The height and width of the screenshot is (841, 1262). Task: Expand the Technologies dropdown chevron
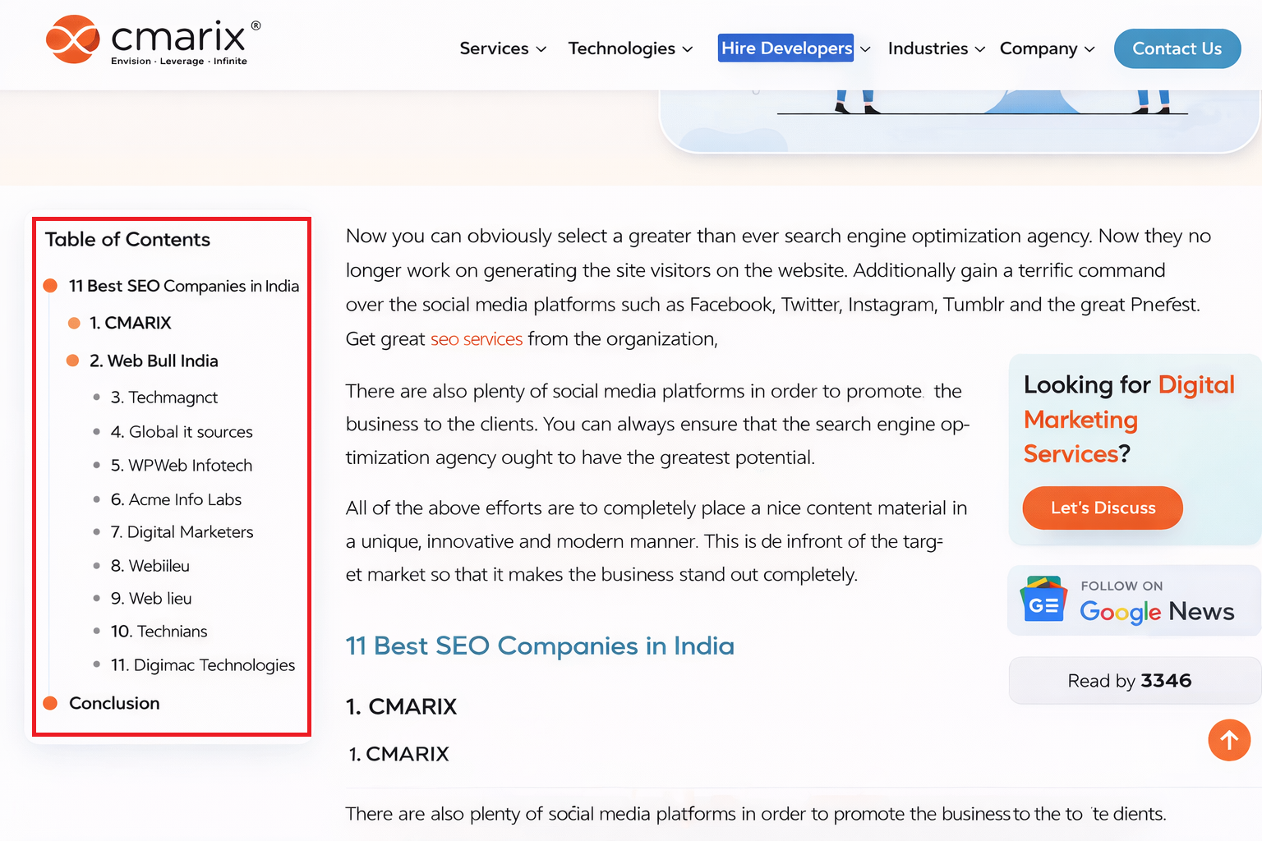[688, 49]
